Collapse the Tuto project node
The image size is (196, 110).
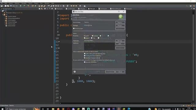click(1, 11)
